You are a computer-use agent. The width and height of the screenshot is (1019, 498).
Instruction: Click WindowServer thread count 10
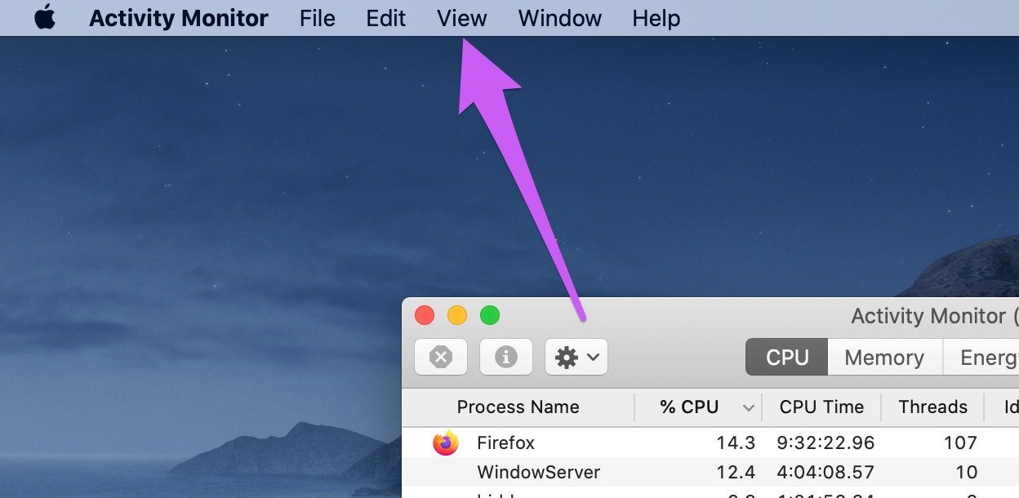point(967,472)
